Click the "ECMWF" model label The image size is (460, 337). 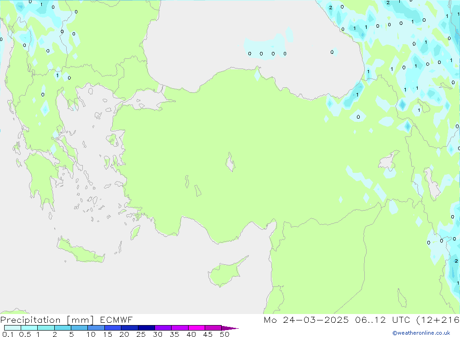[116, 320]
